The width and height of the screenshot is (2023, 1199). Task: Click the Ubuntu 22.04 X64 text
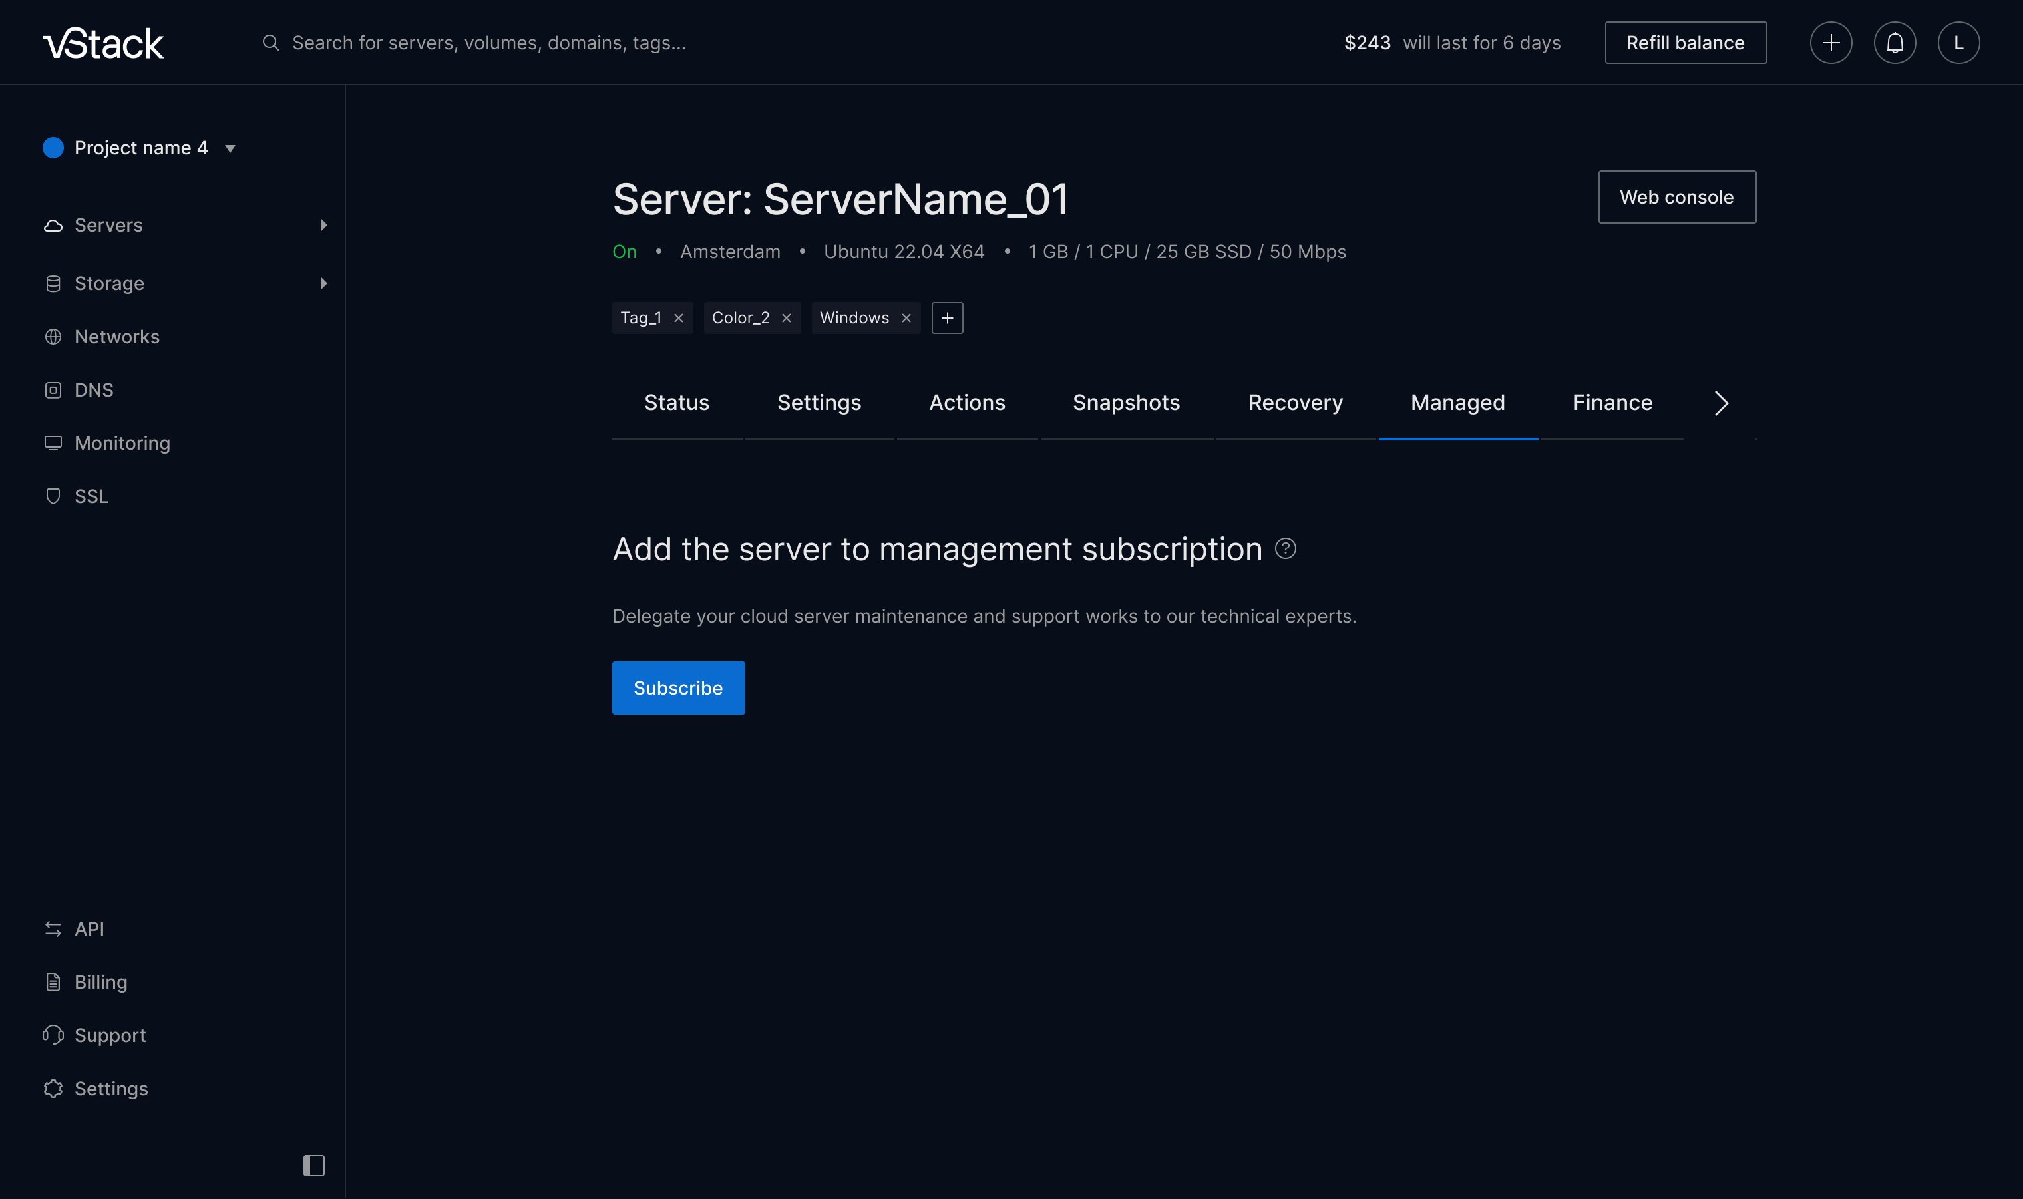904,252
